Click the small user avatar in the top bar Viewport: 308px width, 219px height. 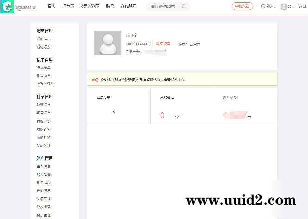[283, 6]
